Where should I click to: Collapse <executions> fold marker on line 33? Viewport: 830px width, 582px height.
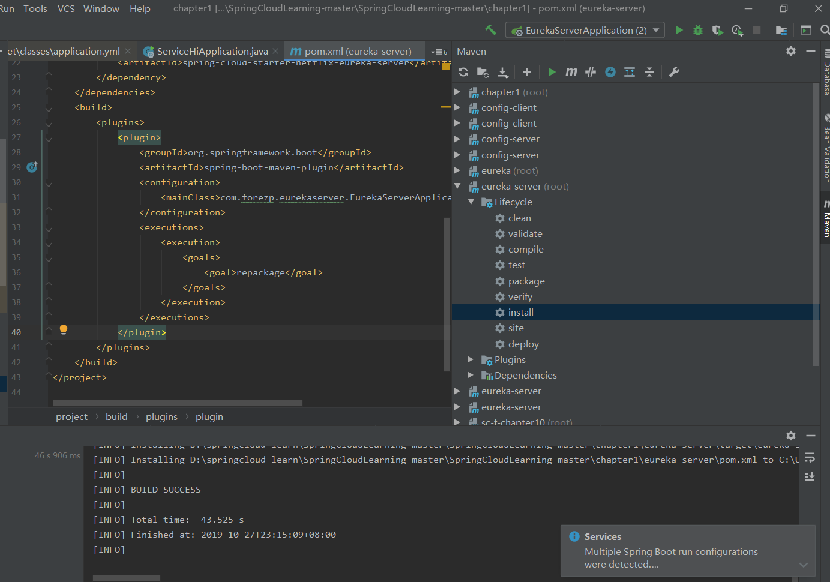tap(49, 227)
